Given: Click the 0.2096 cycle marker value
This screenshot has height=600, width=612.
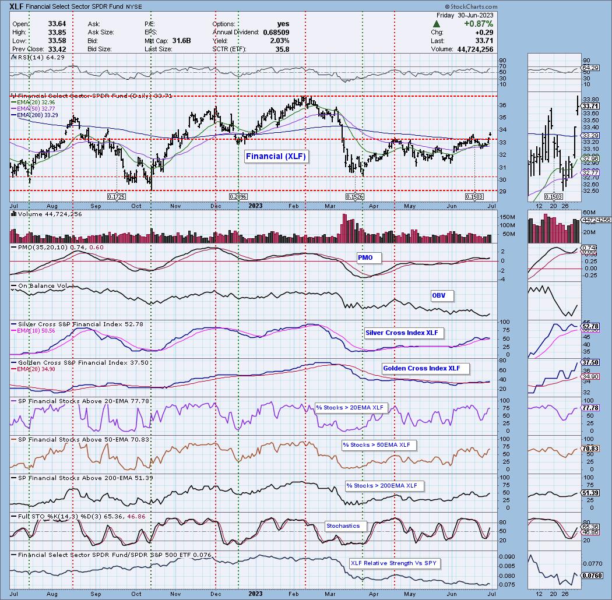Looking at the screenshot, I should tap(238, 197).
